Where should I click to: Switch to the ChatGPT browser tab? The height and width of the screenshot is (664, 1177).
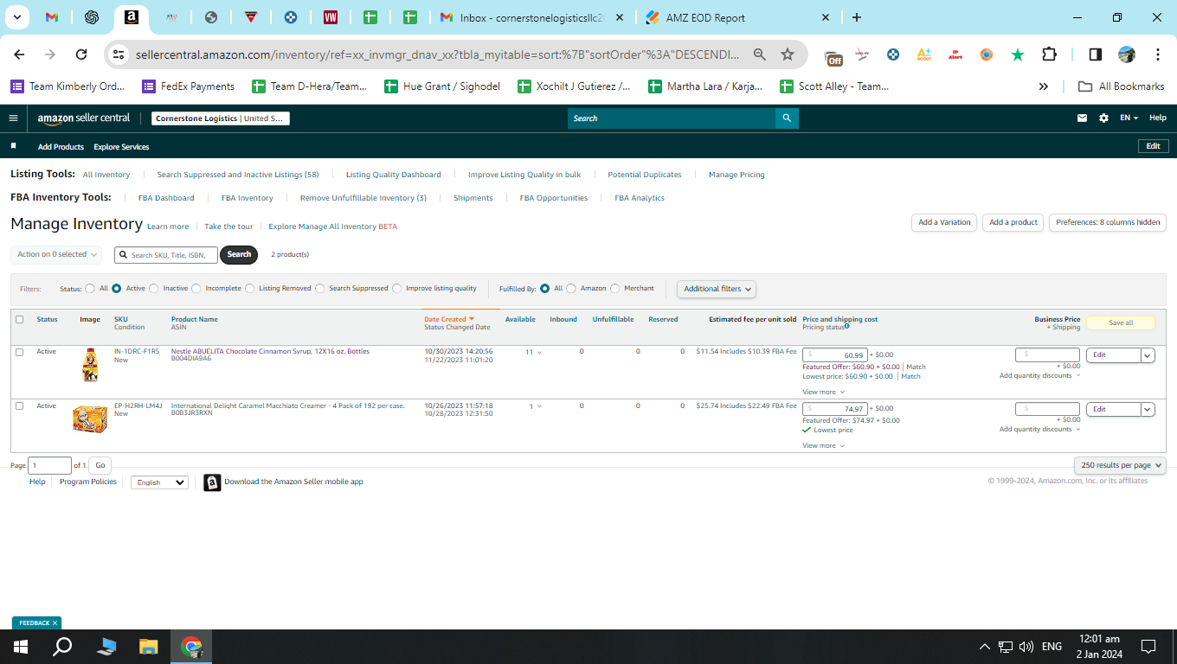pyautogui.click(x=91, y=17)
